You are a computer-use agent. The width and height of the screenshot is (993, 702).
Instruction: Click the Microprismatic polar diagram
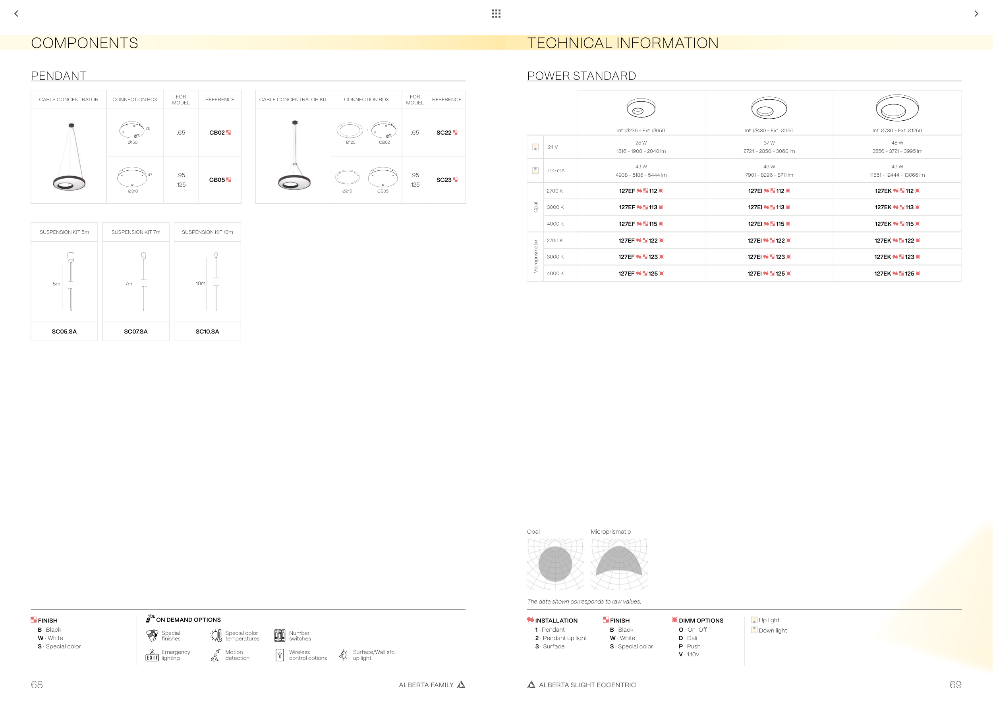(619, 564)
